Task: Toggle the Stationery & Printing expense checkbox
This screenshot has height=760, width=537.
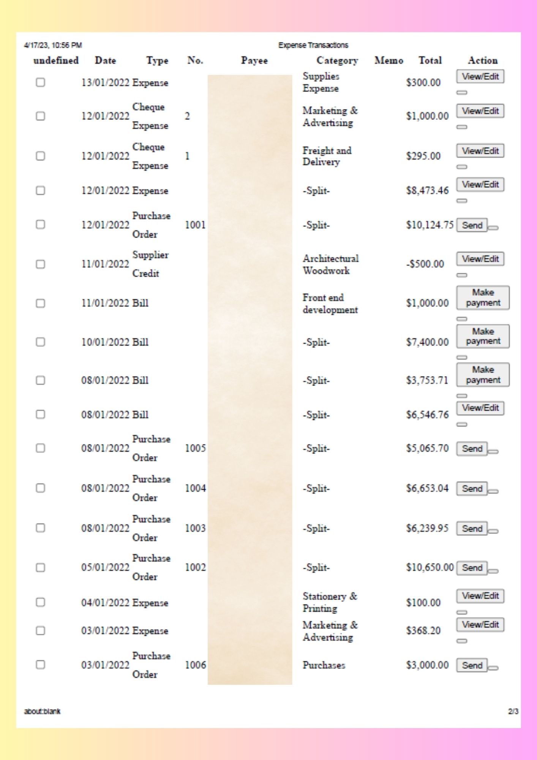Action: tap(40, 602)
